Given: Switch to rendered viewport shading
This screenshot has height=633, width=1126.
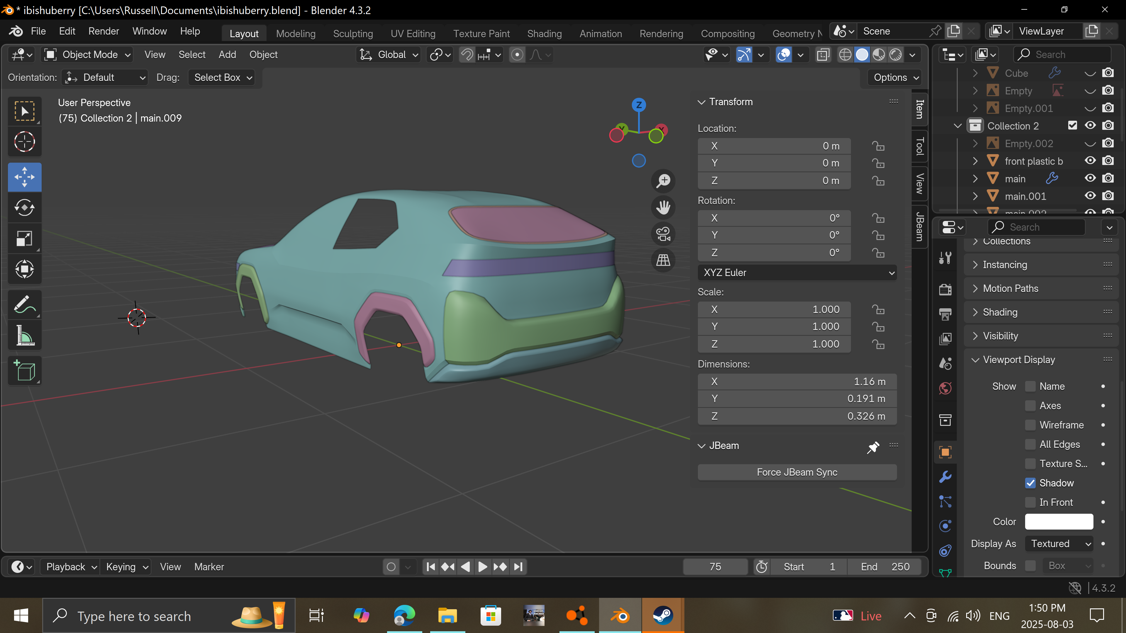Looking at the screenshot, I should (x=896, y=55).
